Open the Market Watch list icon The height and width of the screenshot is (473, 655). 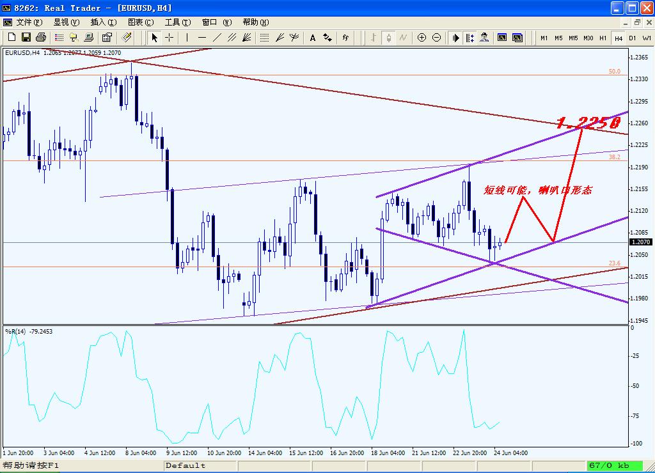pyautogui.click(x=59, y=38)
